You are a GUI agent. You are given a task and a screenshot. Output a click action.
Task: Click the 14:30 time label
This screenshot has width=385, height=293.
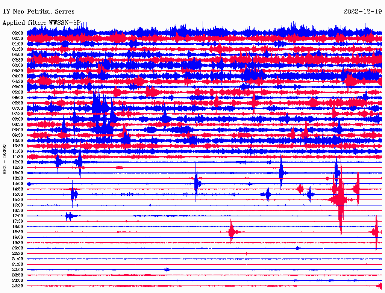coord(18,189)
